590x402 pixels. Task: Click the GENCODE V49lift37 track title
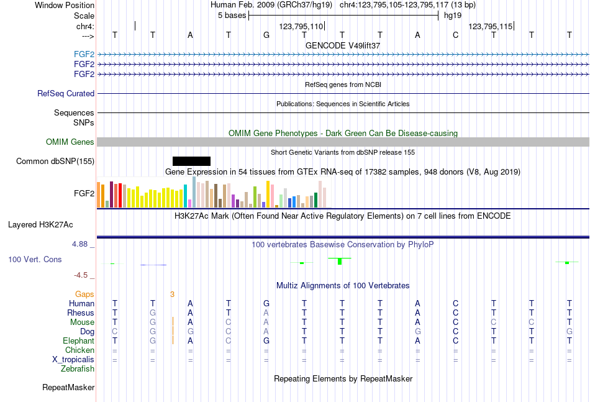(x=343, y=45)
